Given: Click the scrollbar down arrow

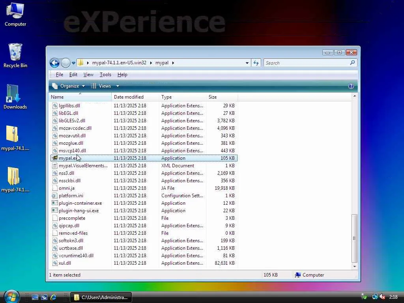Looking at the screenshot, I should (355, 266).
